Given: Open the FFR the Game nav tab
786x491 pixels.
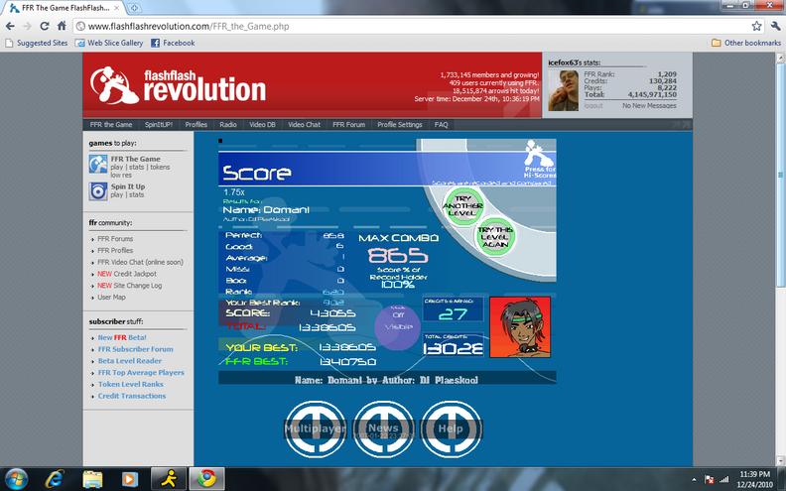Looking at the screenshot, I should (x=111, y=125).
